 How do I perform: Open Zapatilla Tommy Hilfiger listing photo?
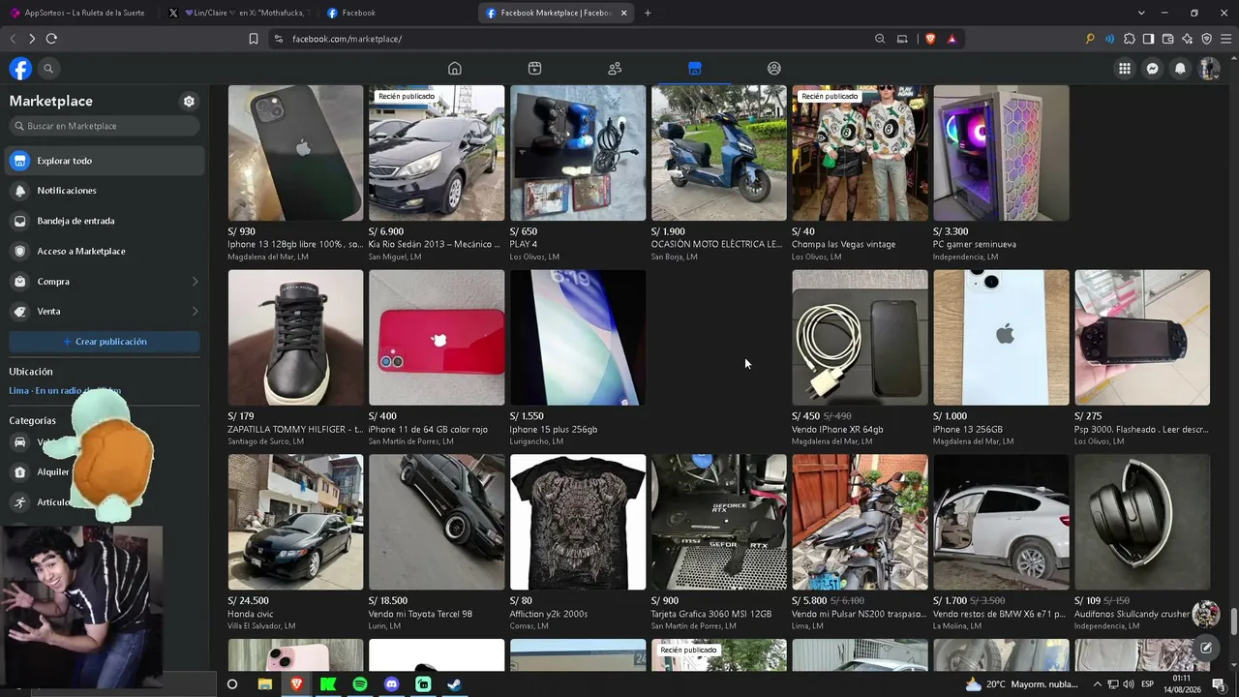click(x=295, y=338)
